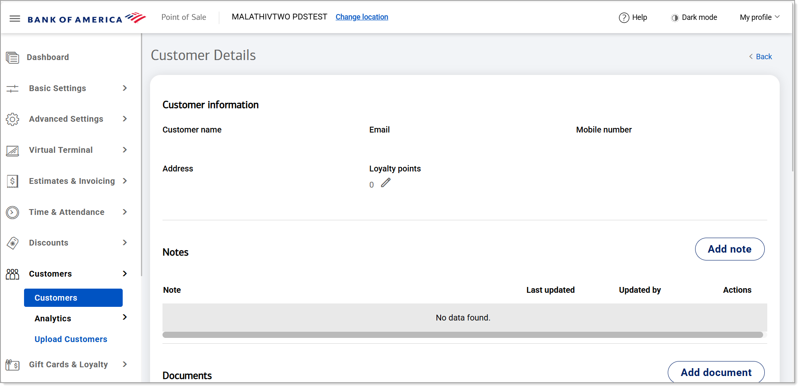Expand Time & Attendance chevron
Viewport: 800px width, 388px height.
click(x=125, y=212)
